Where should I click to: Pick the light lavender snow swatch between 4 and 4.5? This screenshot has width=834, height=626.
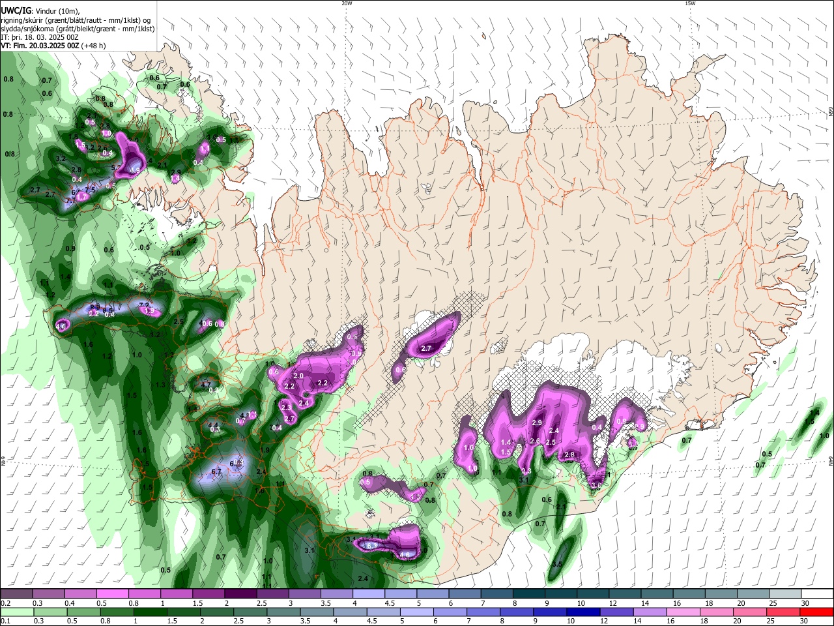click(369, 593)
